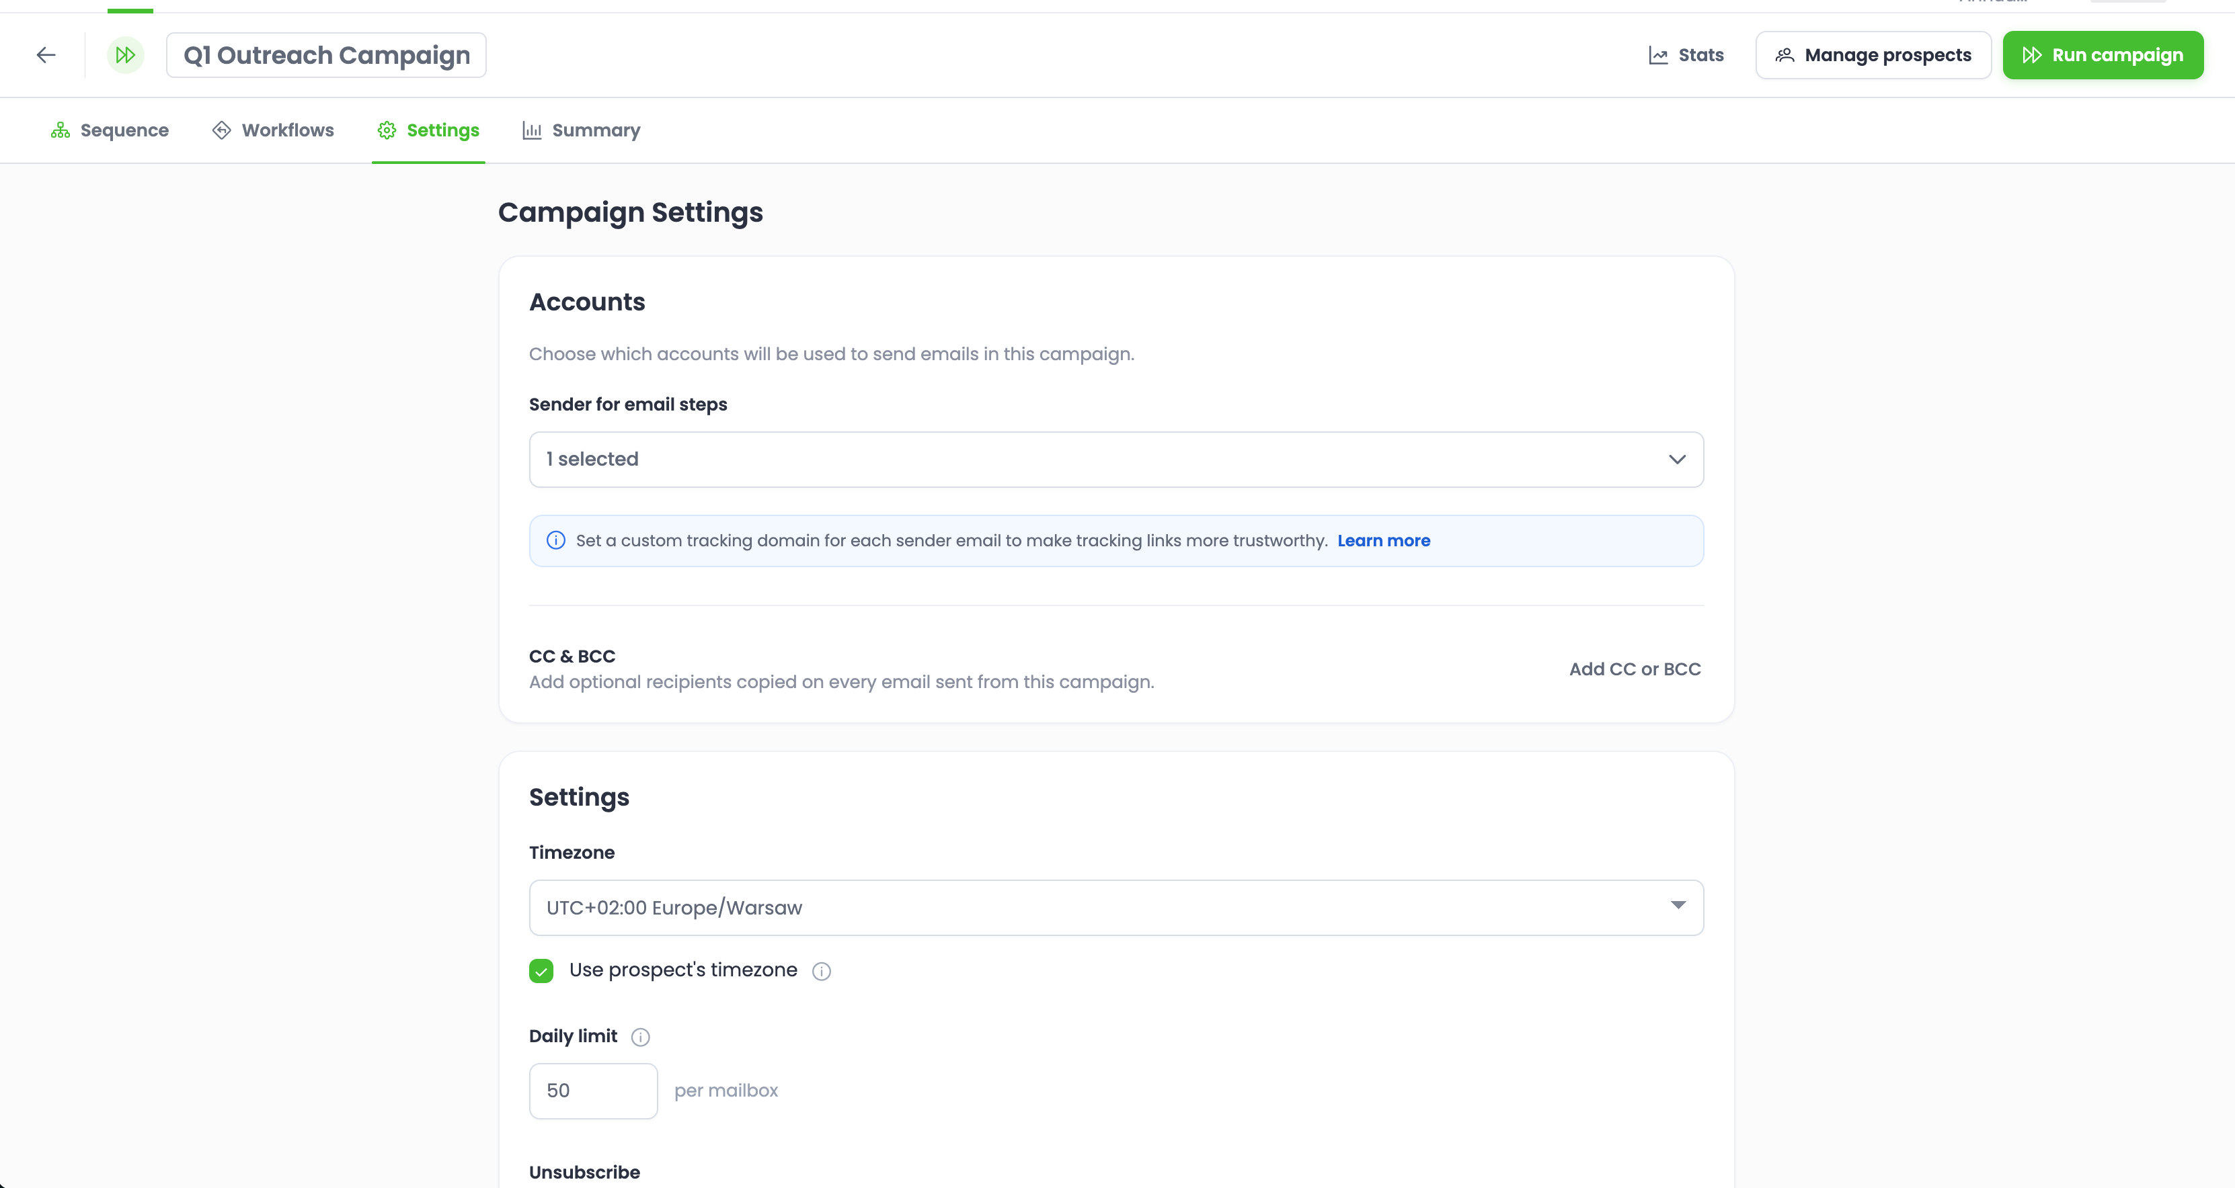This screenshot has width=2235, height=1188.
Task: Open the Workflows tab
Action: point(273,130)
